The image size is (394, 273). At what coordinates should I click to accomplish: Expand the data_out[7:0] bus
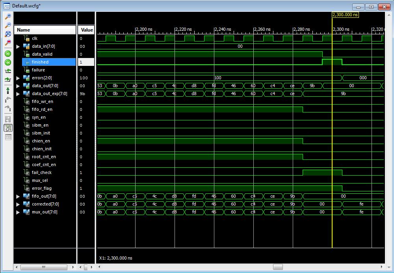click(x=18, y=86)
